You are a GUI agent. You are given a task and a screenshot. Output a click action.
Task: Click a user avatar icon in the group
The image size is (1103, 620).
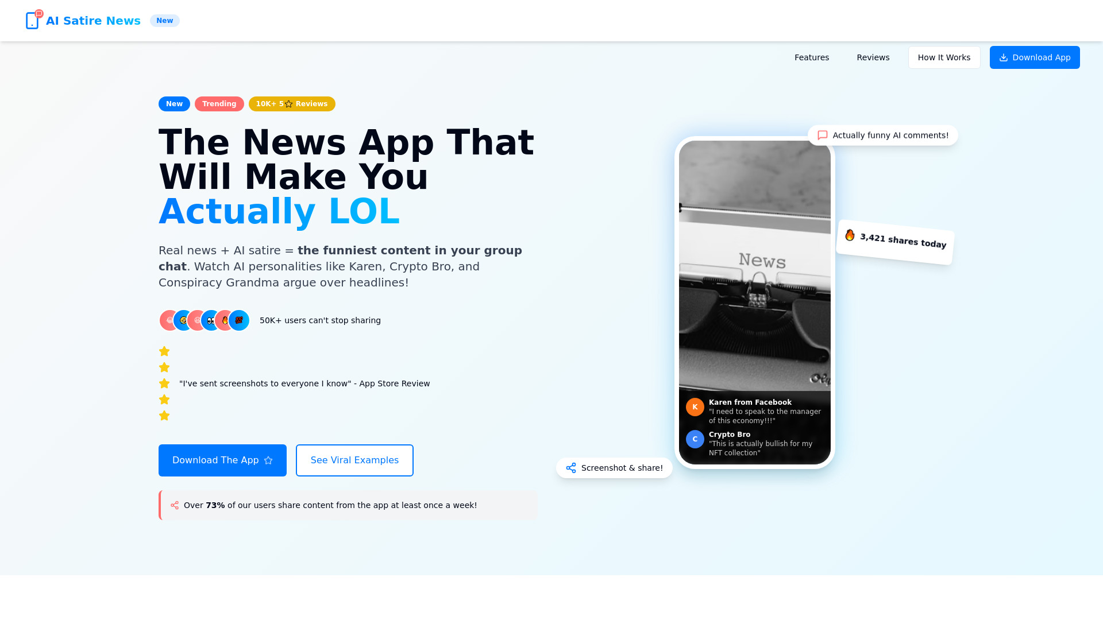coord(168,319)
